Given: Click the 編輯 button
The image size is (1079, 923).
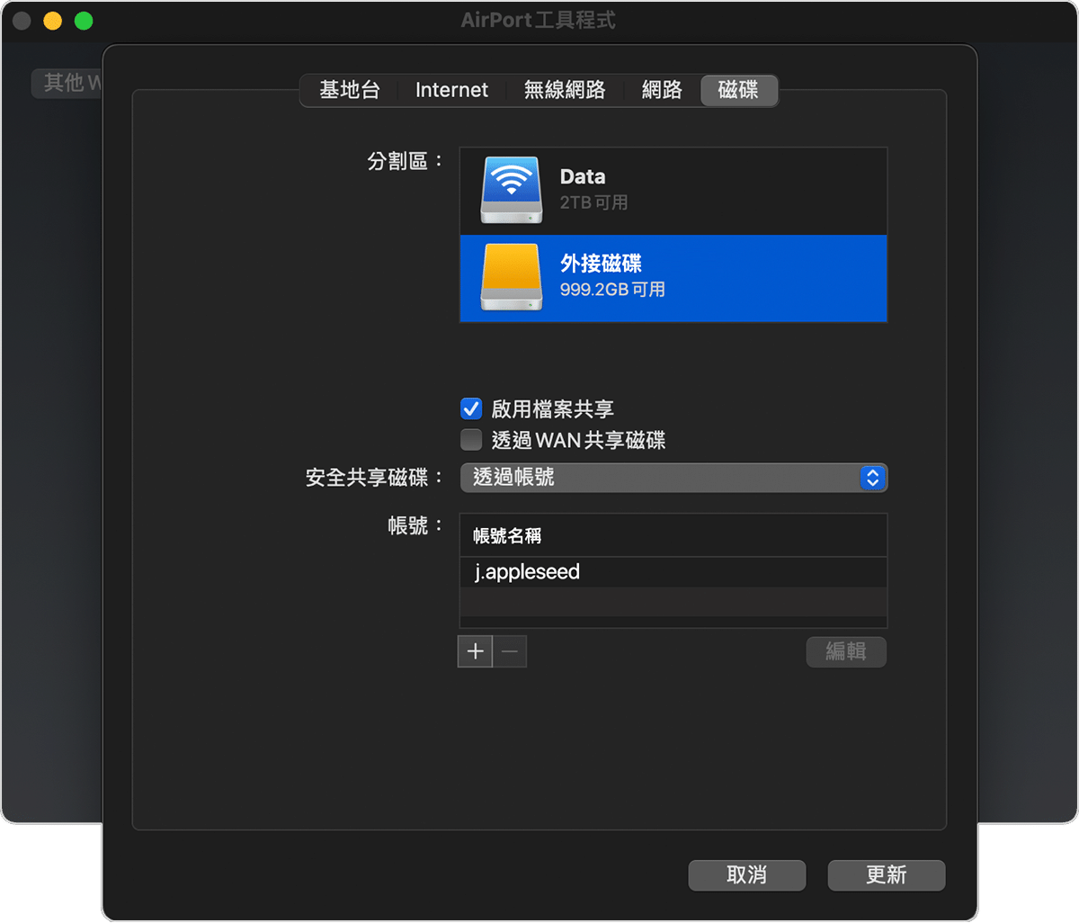Looking at the screenshot, I should point(845,651).
